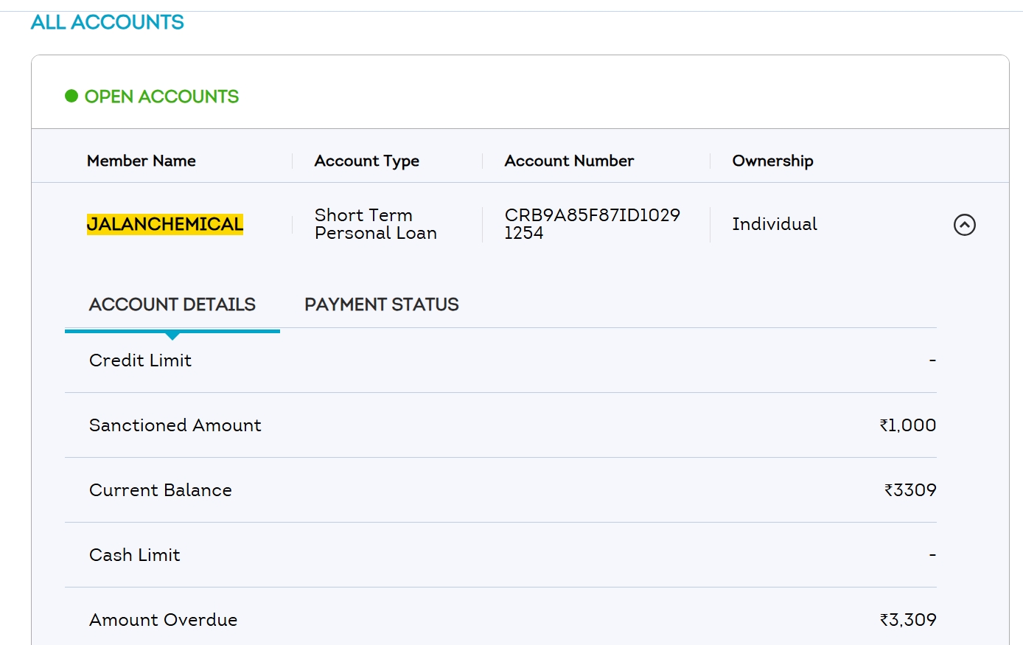Click the Individual ownership value
Image resolution: width=1023 pixels, height=645 pixels.
coord(775,224)
